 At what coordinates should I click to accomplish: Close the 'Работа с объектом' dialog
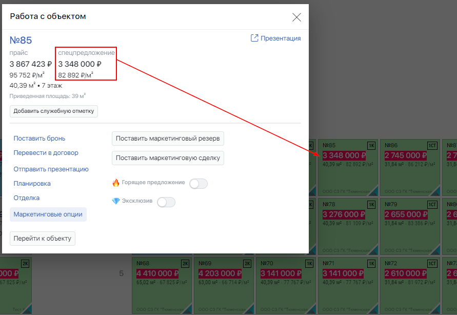tap(296, 17)
